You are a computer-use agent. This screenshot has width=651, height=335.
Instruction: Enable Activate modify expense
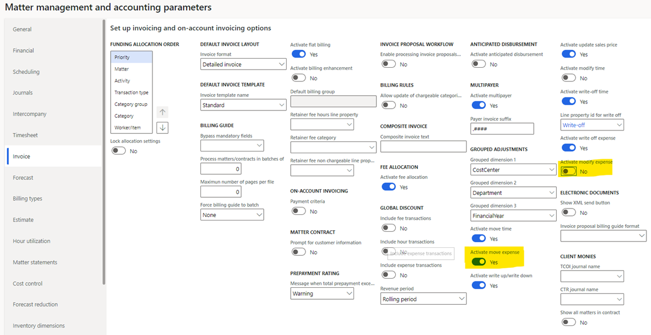click(568, 171)
